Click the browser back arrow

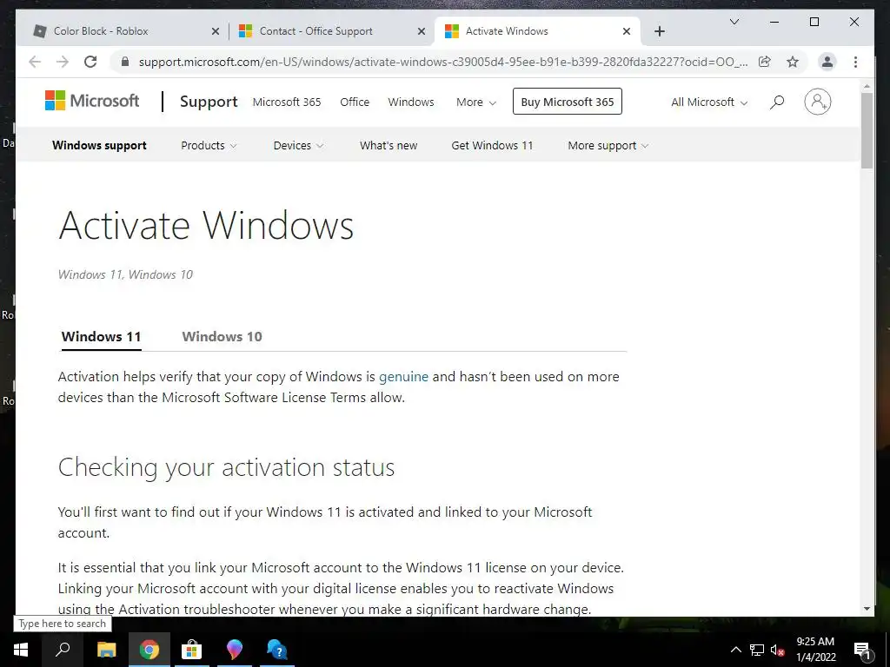pos(35,62)
